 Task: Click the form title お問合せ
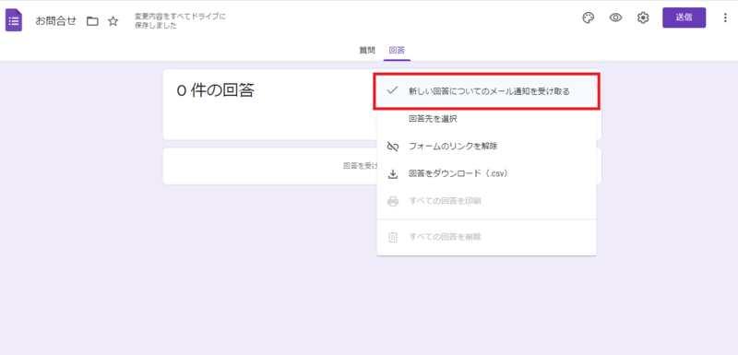[x=55, y=21]
